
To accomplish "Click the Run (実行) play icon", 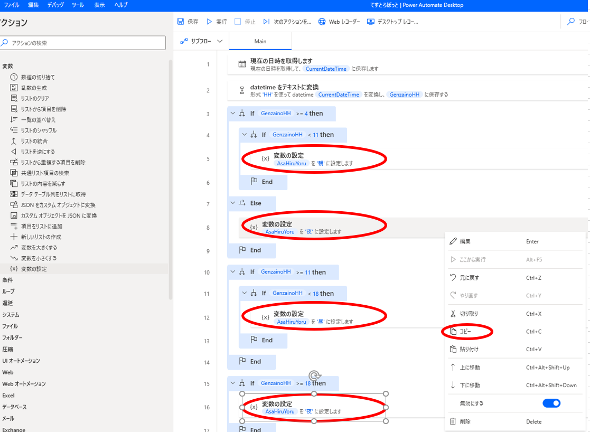I will pyautogui.click(x=209, y=22).
